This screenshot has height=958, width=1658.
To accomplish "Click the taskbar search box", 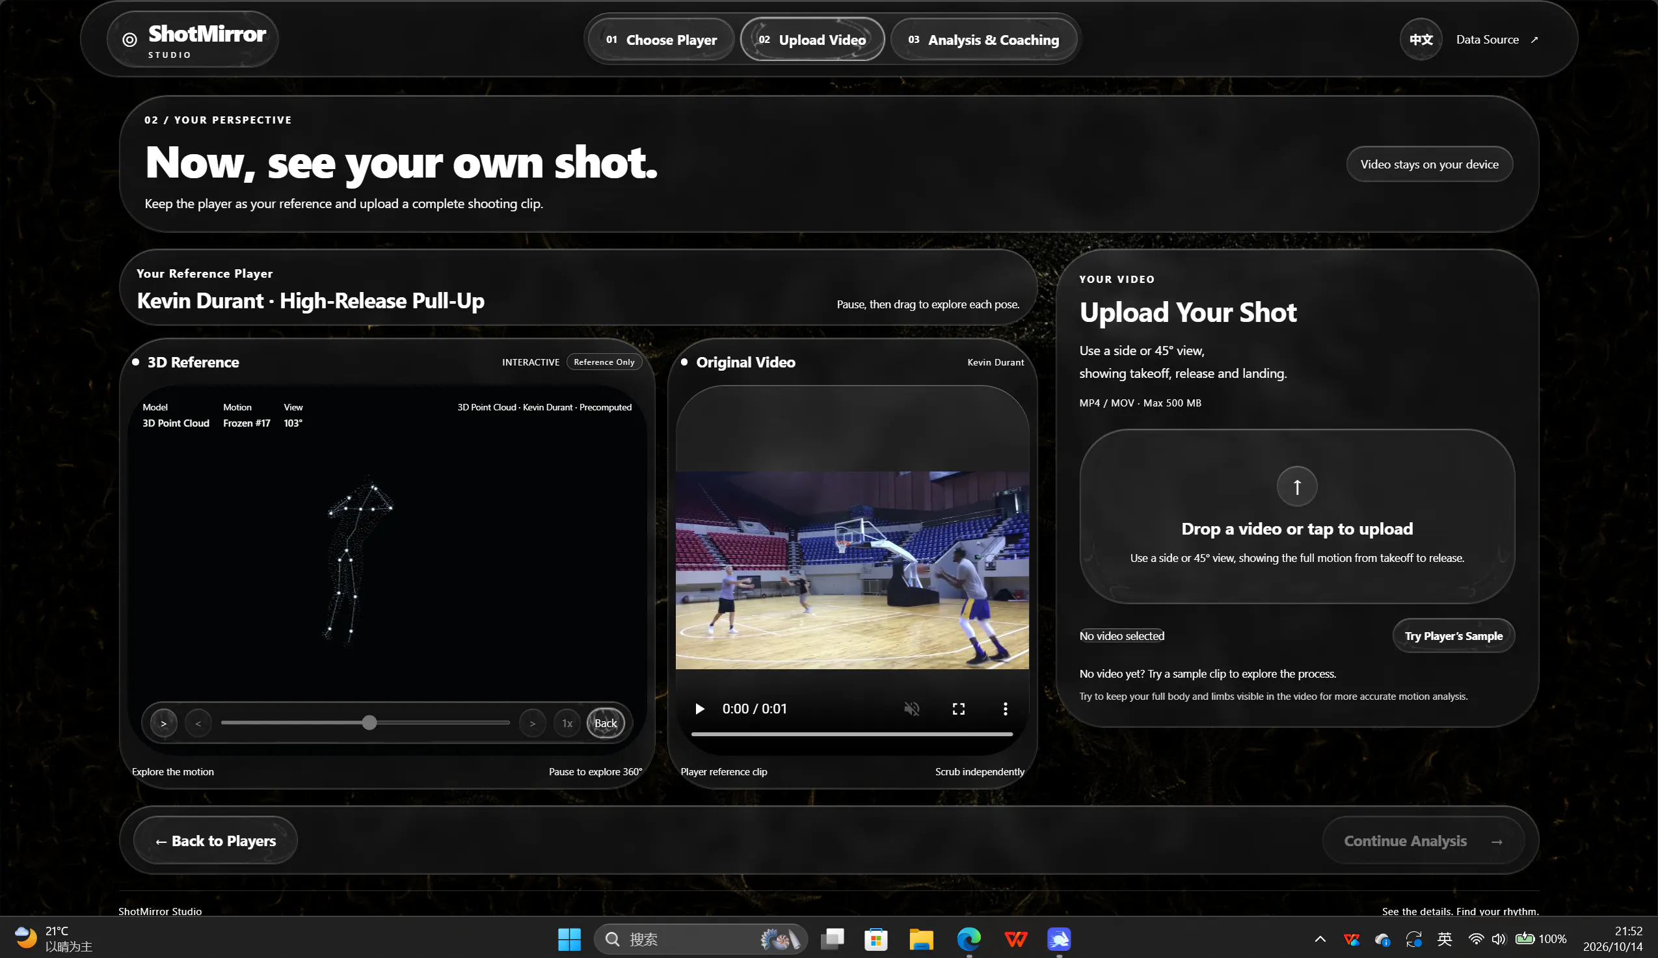I will [700, 939].
